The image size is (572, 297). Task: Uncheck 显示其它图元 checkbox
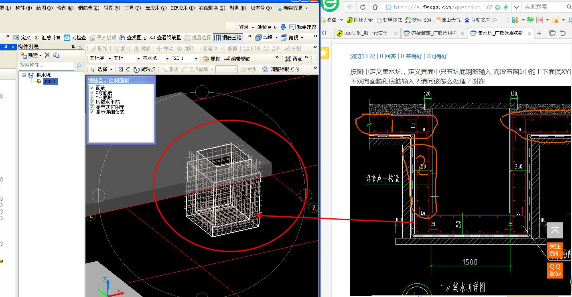pos(92,107)
